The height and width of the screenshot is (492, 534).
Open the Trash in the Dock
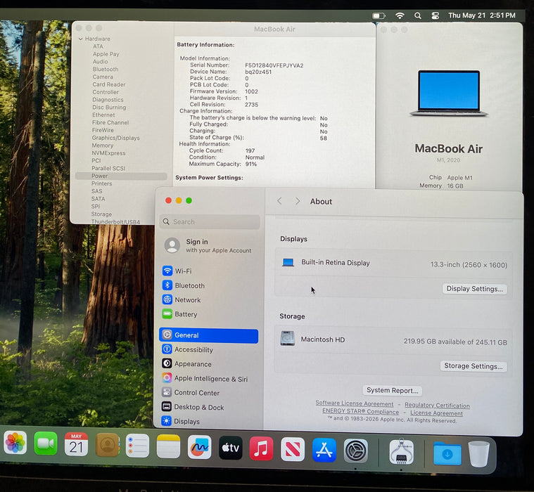pyautogui.click(x=479, y=454)
